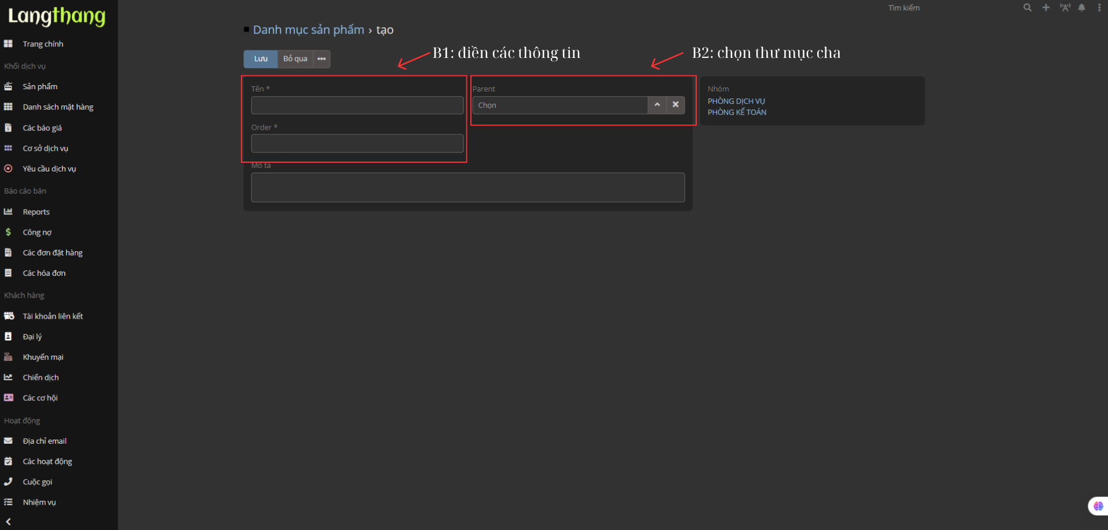
Task: Click the search magnifier icon in top bar
Action: [1027, 8]
